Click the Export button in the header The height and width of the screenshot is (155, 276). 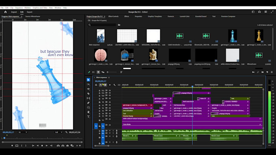tap(29, 12)
